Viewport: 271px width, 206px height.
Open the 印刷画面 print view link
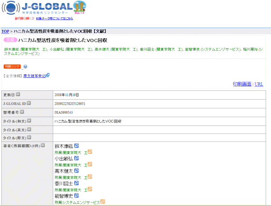[242, 84]
